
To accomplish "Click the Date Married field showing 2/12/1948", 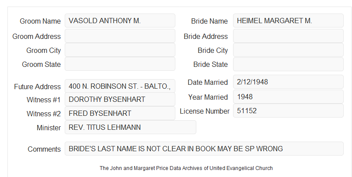I will pyautogui.click(x=288, y=82).
